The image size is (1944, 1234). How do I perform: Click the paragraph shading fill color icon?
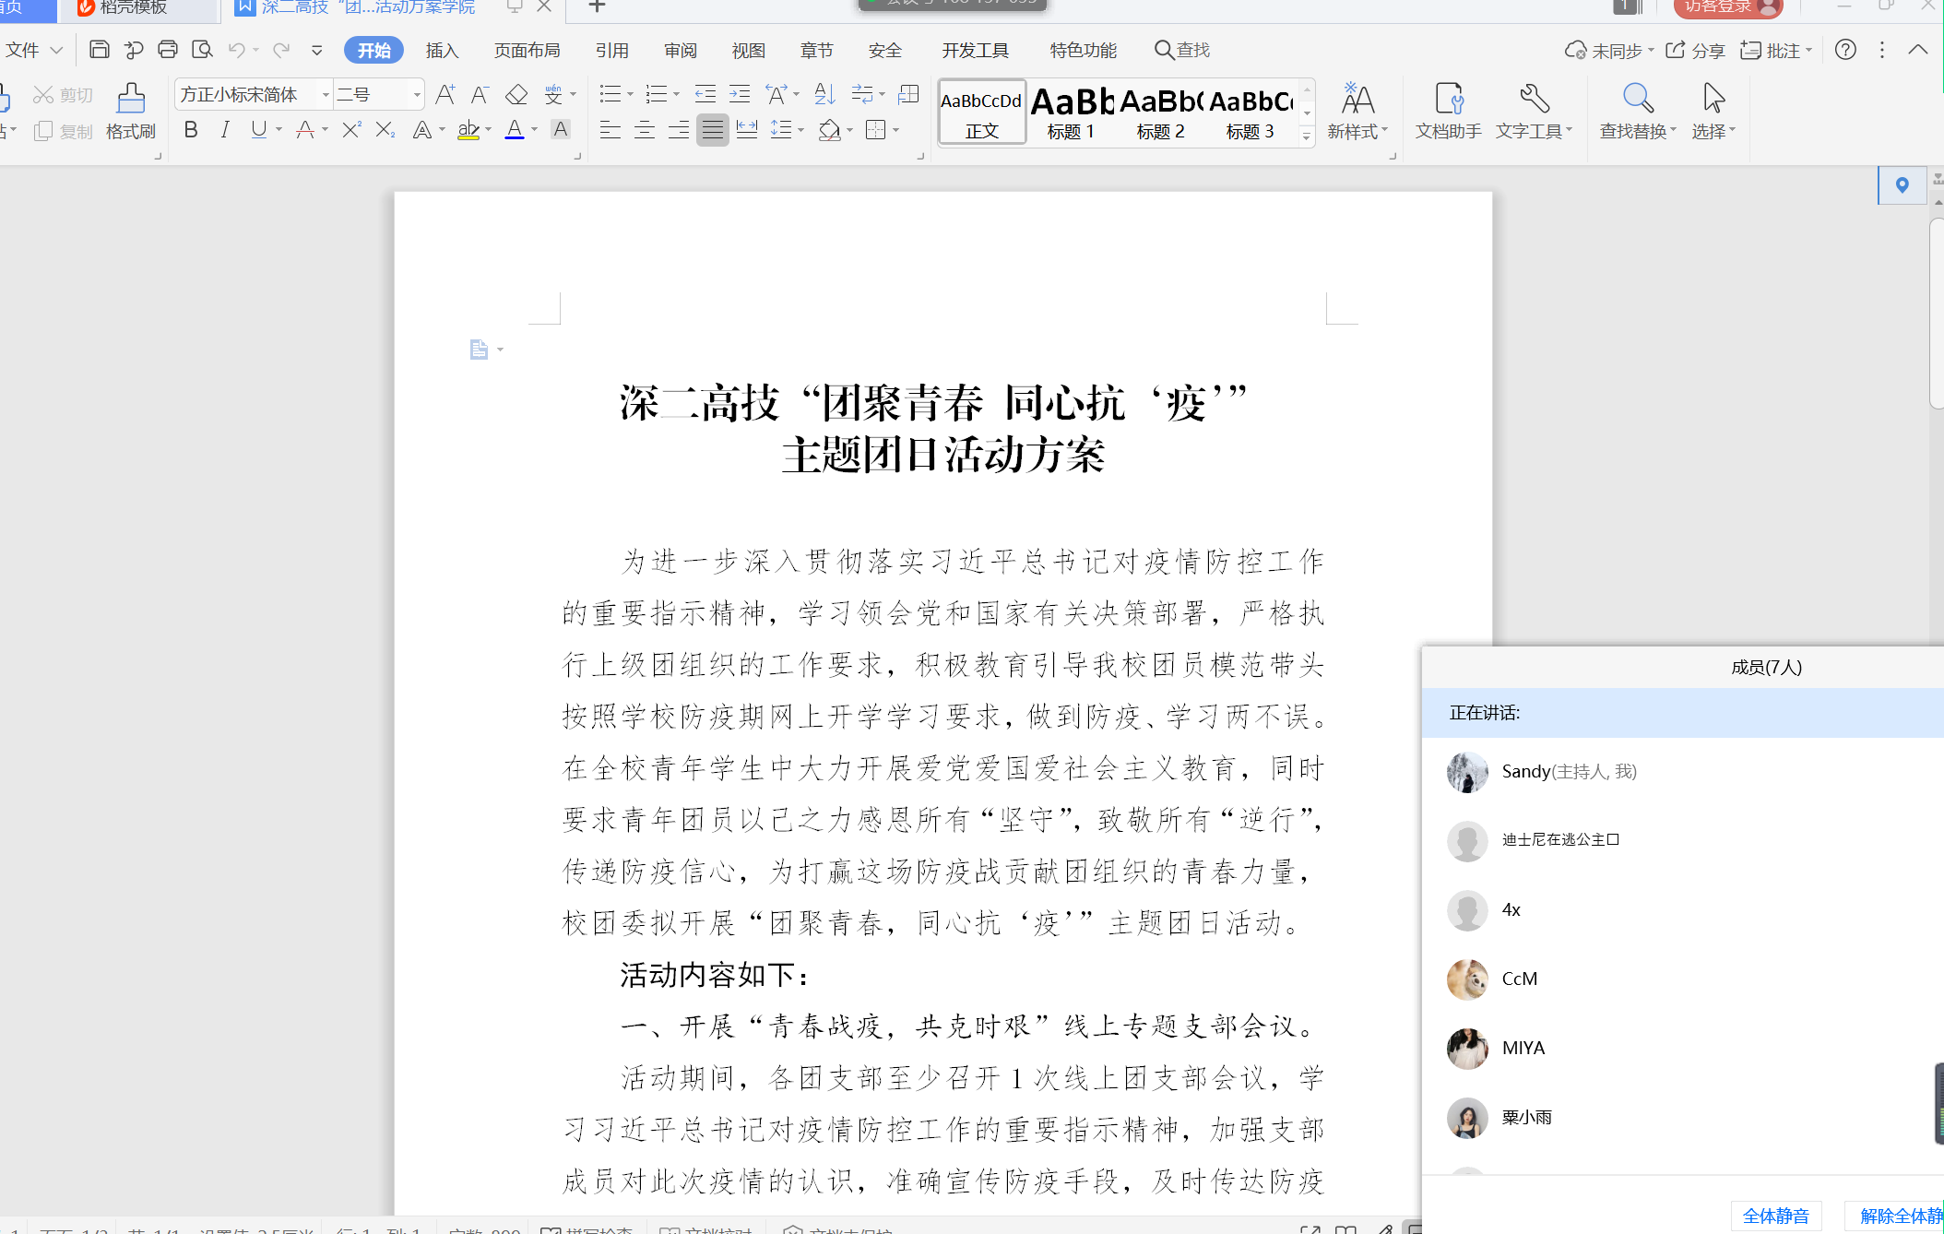pyautogui.click(x=829, y=130)
